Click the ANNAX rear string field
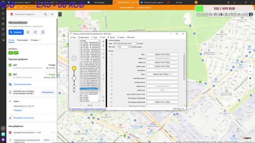 (x=162, y=90)
